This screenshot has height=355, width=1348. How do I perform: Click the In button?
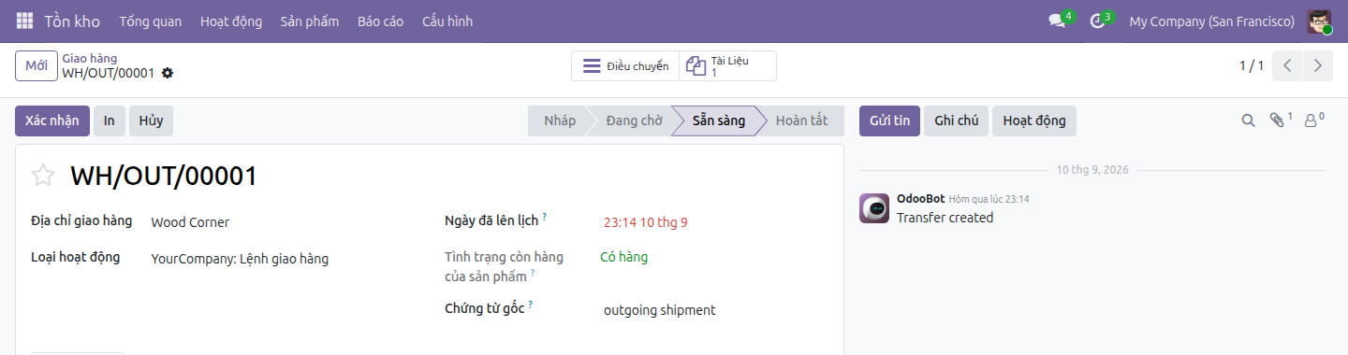[110, 121]
